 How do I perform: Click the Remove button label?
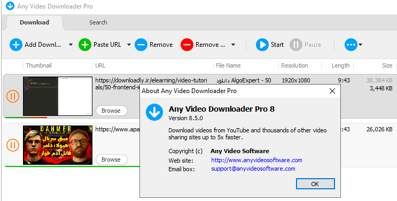[161, 45]
